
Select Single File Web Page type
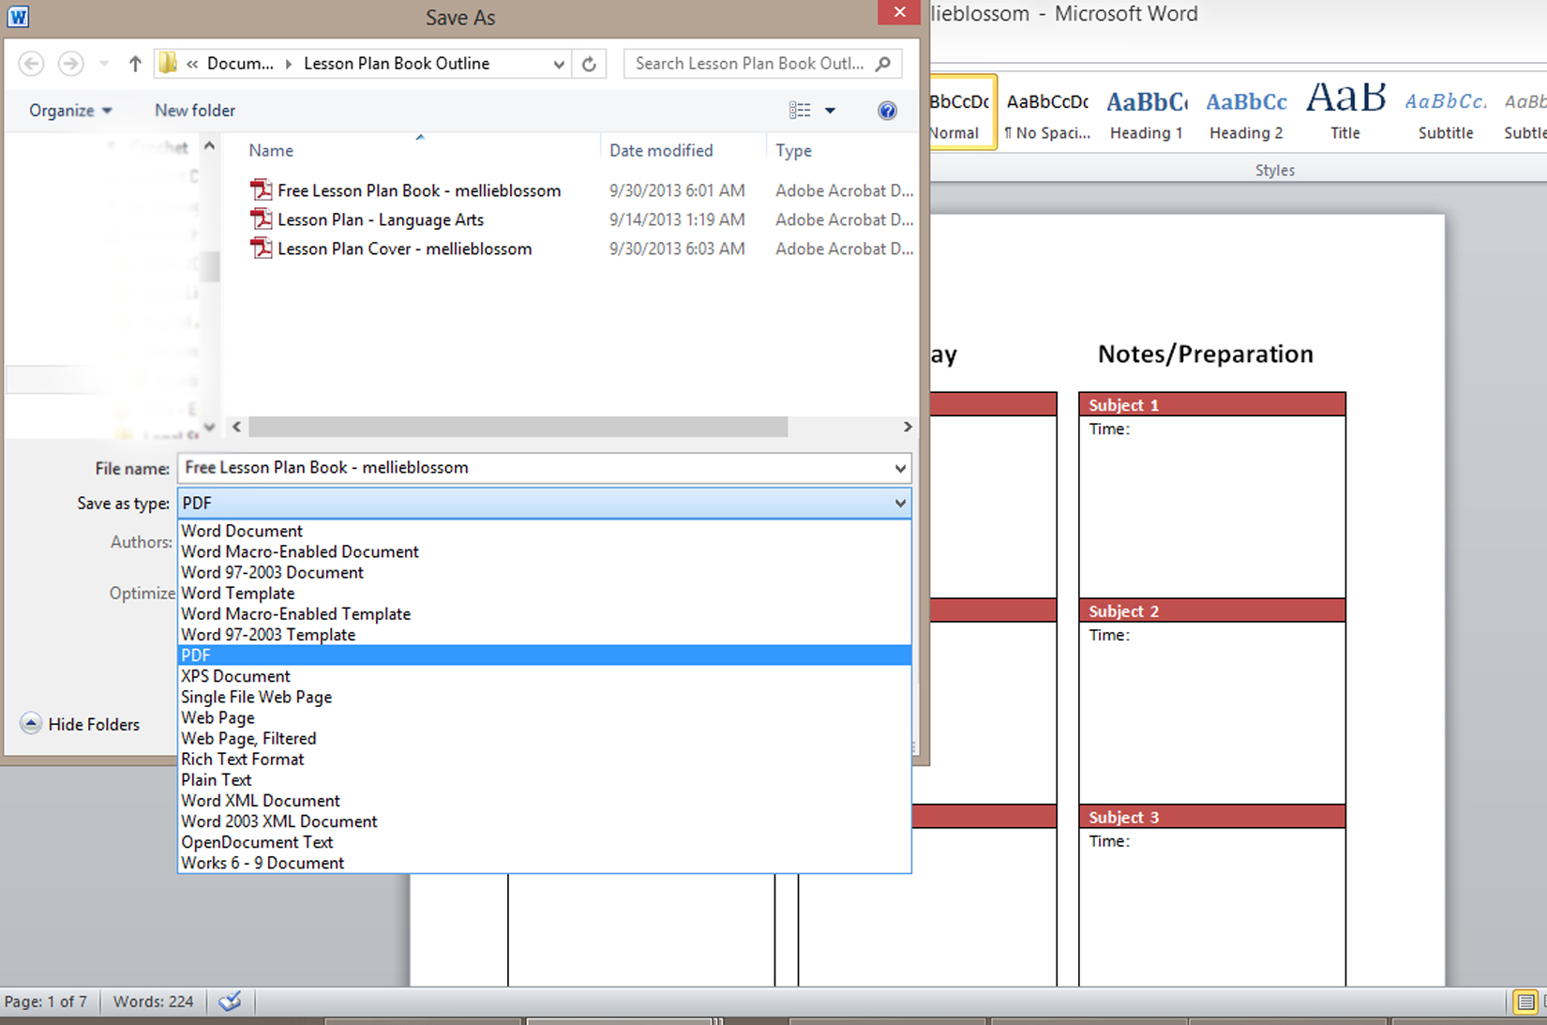coord(545,697)
